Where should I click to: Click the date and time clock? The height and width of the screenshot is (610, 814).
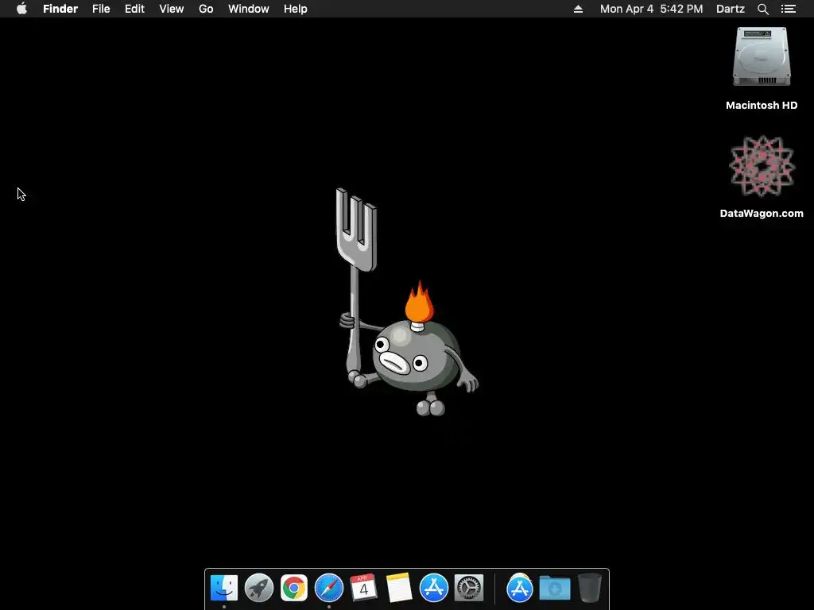652,9
